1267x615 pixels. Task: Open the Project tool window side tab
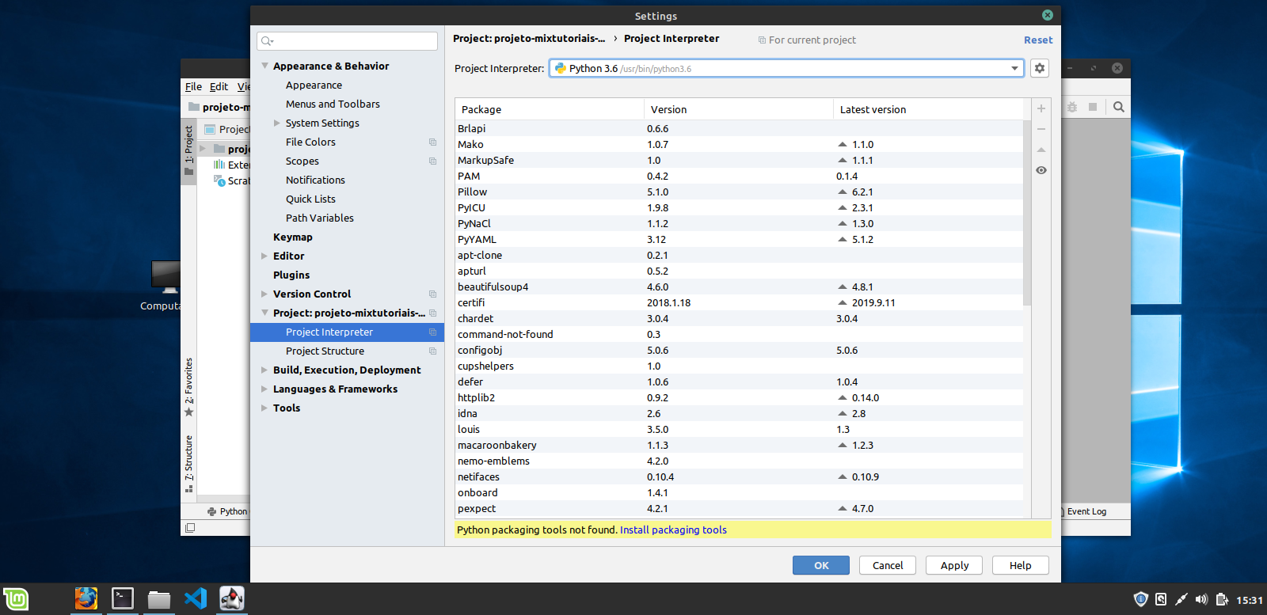(188, 150)
